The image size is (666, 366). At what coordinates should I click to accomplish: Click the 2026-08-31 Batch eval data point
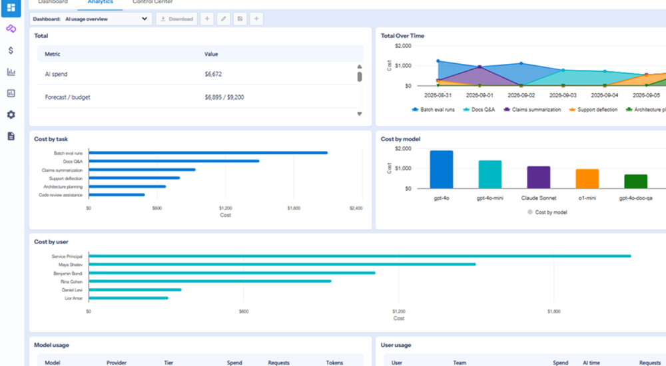pos(438,61)
